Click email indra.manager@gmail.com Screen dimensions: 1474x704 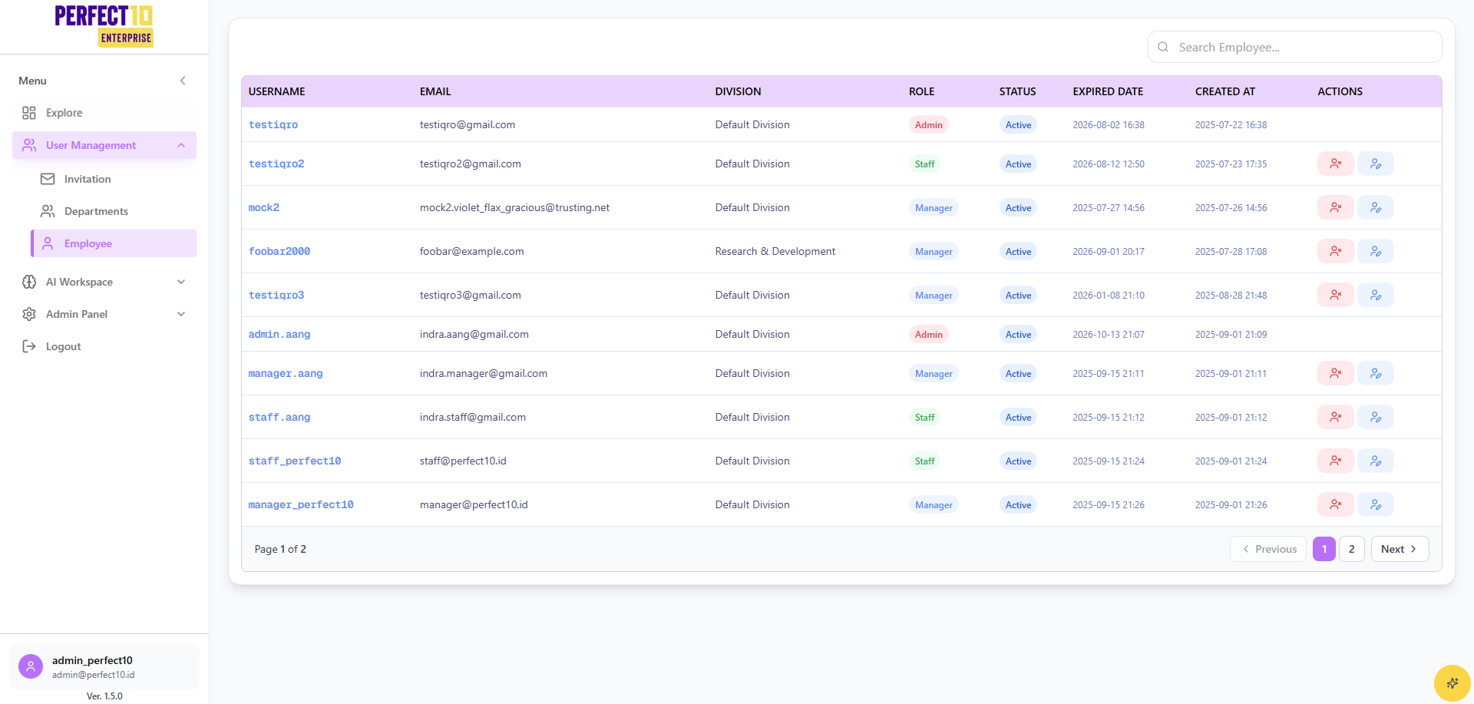[x=484, y=373]
